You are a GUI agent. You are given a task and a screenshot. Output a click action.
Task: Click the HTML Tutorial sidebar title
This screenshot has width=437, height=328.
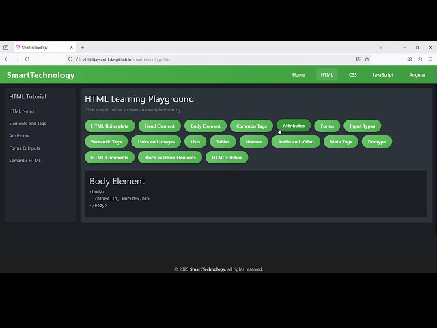[x=27, y=96]
